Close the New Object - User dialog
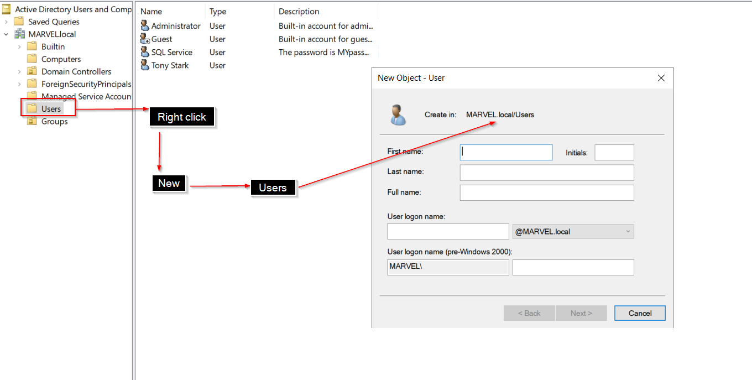 point(661,78)
